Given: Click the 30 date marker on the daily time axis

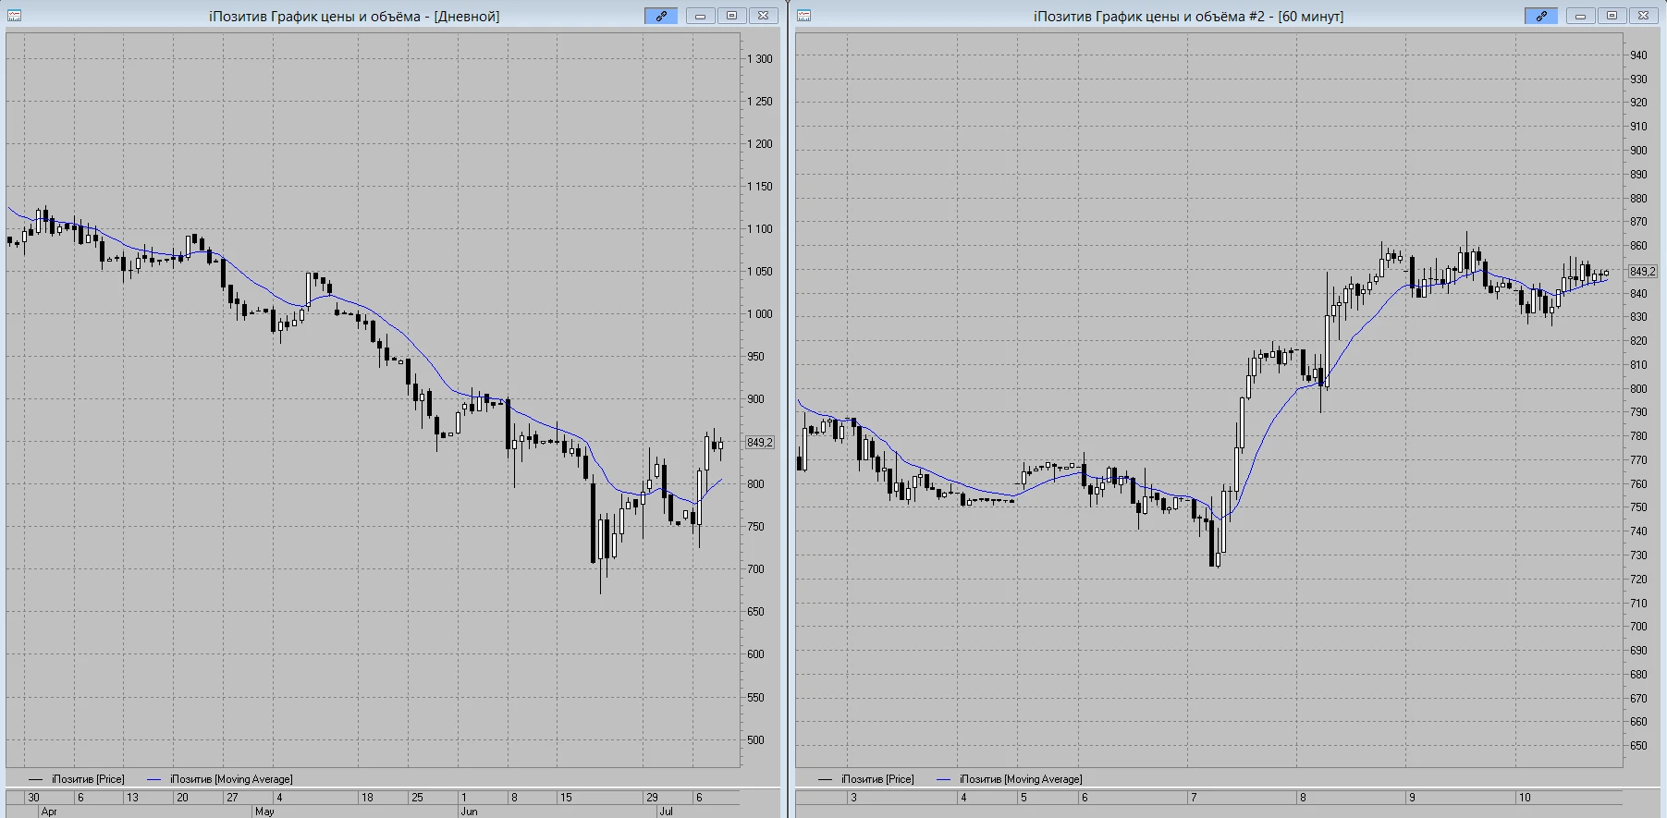Looking at the screenshot, I should (x=33, y=798).
